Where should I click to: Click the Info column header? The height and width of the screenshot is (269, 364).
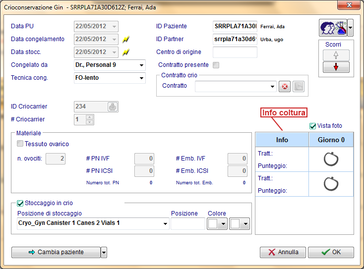pyautogui.click(x=282, y=140)
